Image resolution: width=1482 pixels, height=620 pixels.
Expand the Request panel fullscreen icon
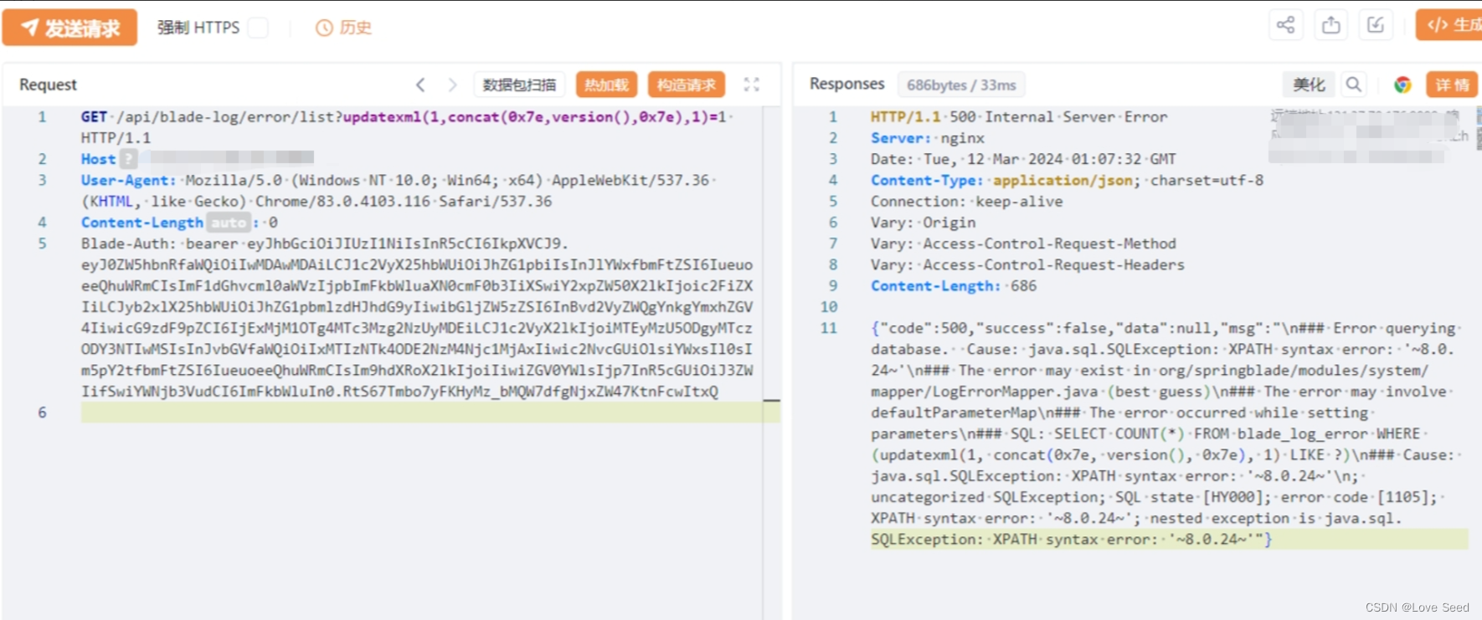tap(752, 85)
